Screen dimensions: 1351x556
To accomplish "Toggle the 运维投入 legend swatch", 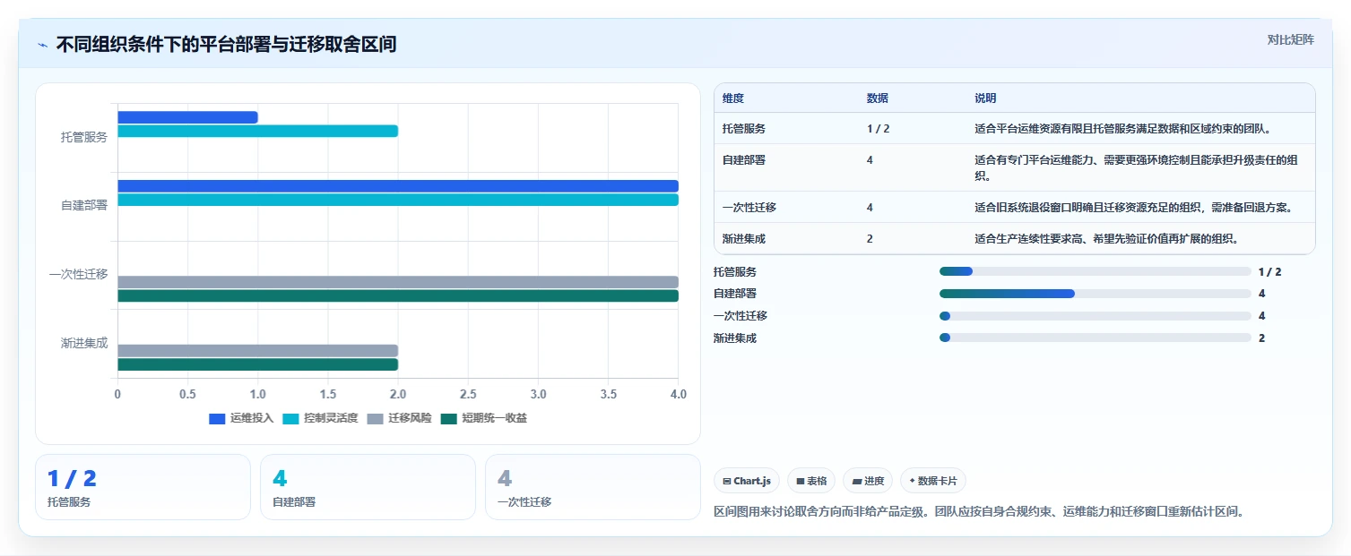I will coord(217,418).
